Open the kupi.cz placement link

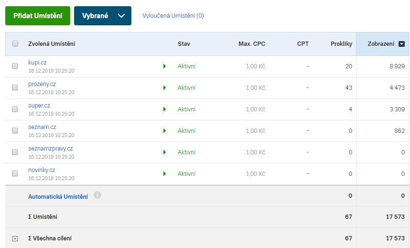coord(37,63)
